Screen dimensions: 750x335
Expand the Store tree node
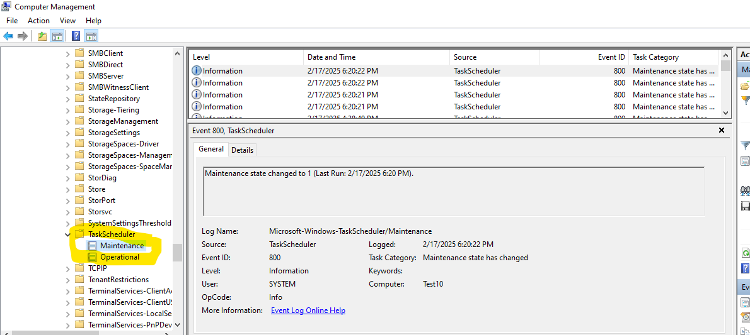(x=67, y=189)
